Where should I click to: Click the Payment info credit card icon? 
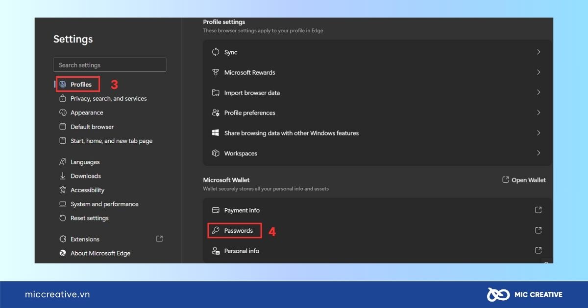(216, 210)
